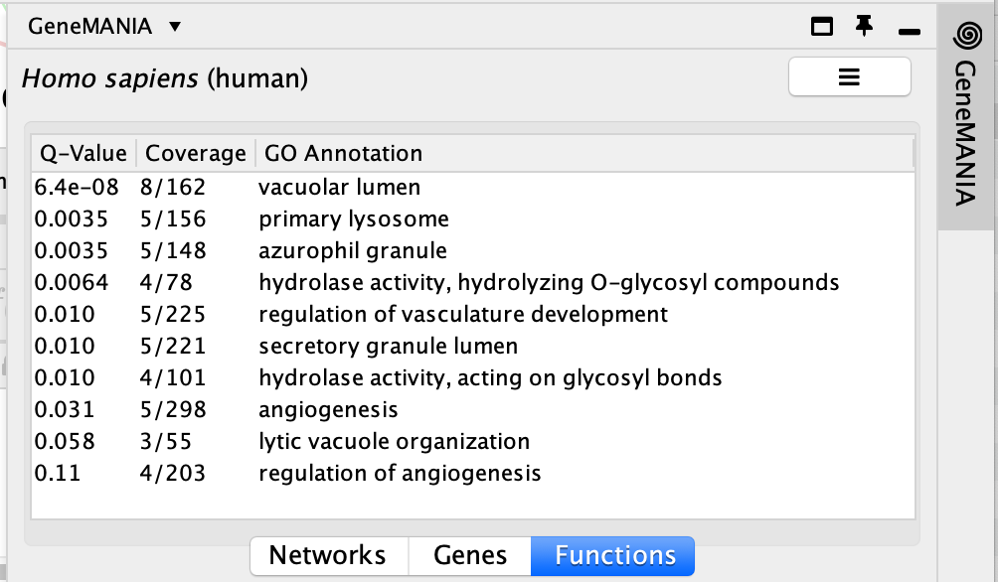Select the Functions tab
This screenshot has height=582, width=998.
point(612,555)
